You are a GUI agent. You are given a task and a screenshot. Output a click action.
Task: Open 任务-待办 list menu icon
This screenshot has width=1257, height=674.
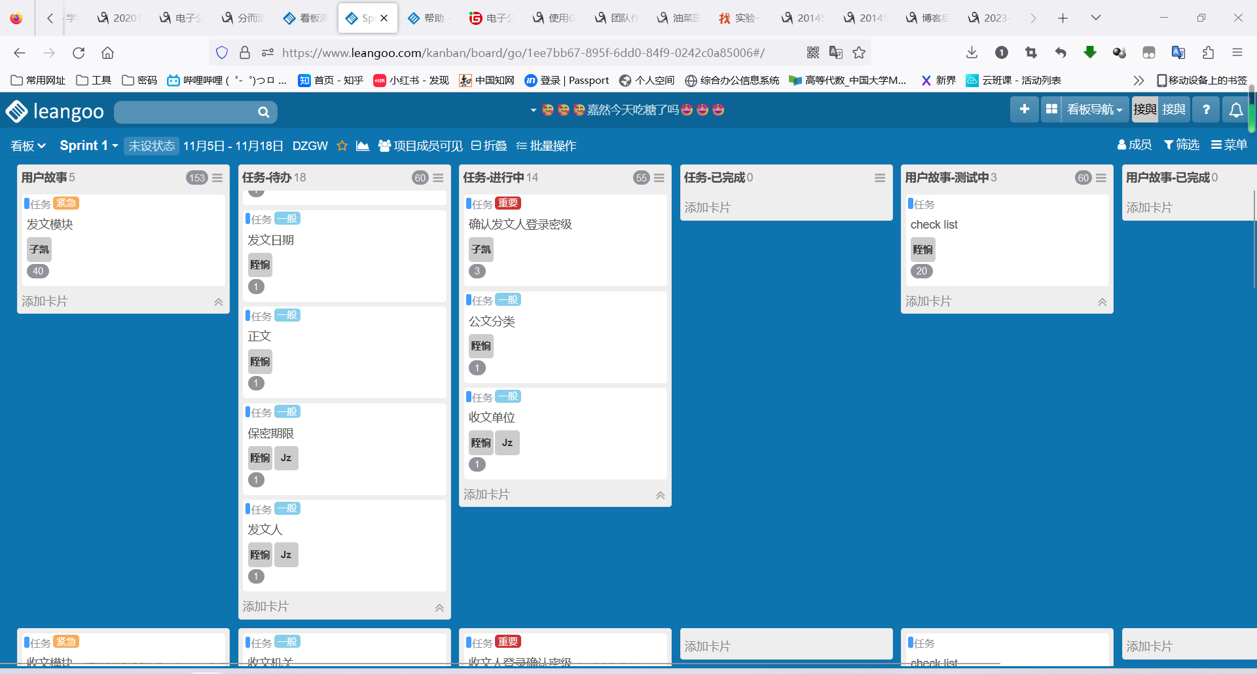(438, 178)
